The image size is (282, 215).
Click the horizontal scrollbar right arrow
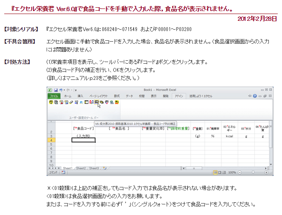coord(265,168)
